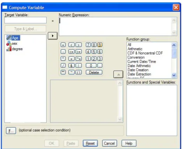
Task: Click keypad digit 2
Action: tap(94, 59)
